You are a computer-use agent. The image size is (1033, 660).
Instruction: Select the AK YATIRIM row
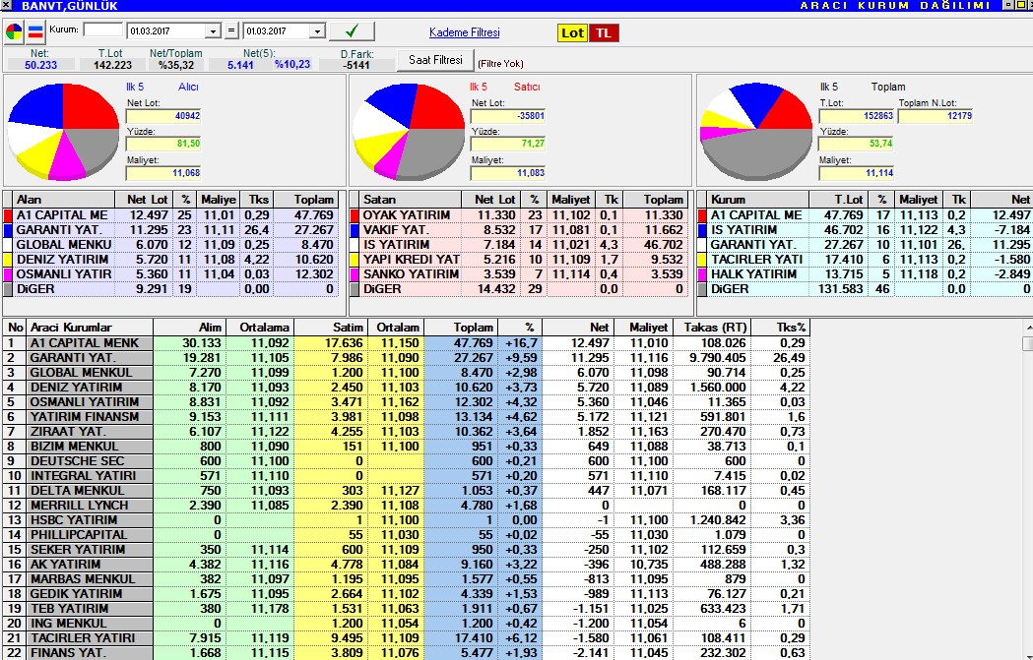tap(407, 565)
